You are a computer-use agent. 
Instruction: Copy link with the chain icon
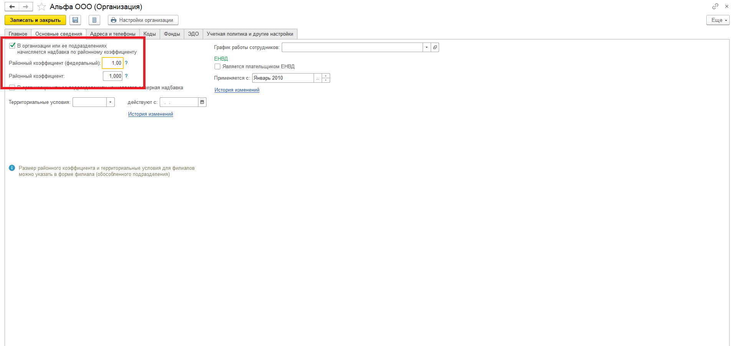pyautogui.click(x=715, y=6)
